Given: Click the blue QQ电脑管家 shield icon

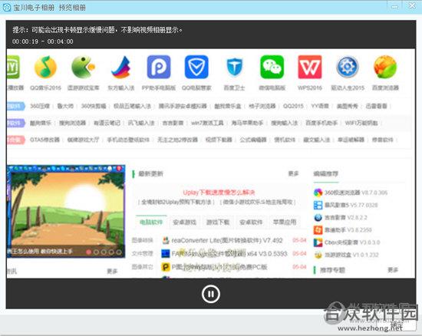Looking at the screenshot, I should point(196,67).
